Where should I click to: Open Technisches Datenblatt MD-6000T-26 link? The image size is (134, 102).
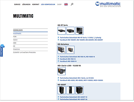point(73,99)
